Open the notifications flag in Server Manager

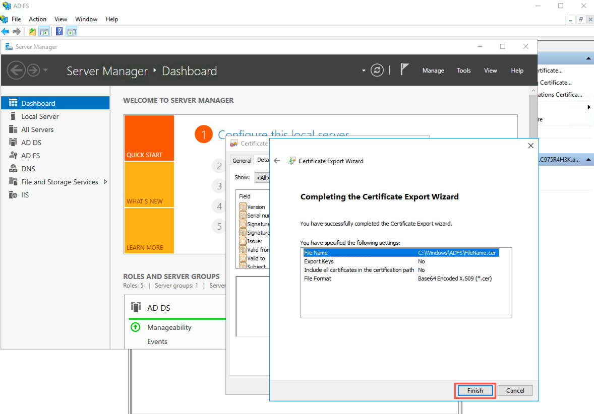point(405,70)
